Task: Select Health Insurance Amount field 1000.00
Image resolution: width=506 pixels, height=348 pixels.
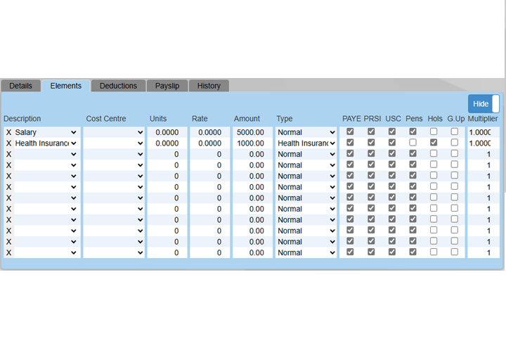Action: coord(252,143)
